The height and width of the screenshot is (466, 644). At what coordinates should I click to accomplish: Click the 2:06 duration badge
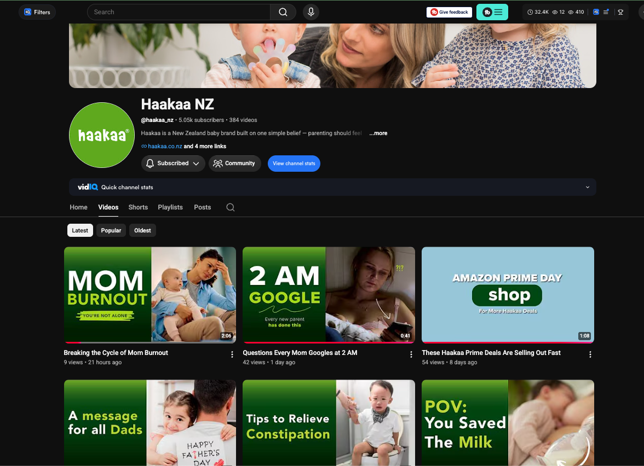click(226, 336)
